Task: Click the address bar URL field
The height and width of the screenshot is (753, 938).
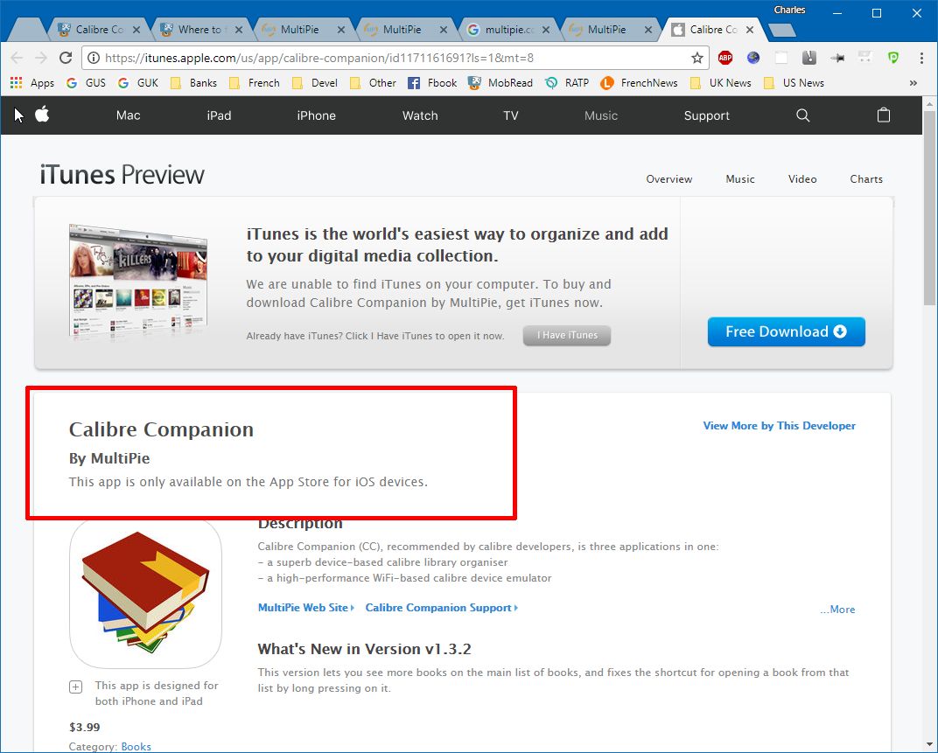Action: [x=395, y=58]
